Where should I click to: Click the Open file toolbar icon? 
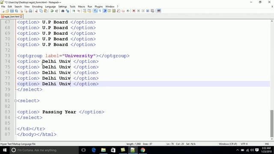(x=7, y=11)
